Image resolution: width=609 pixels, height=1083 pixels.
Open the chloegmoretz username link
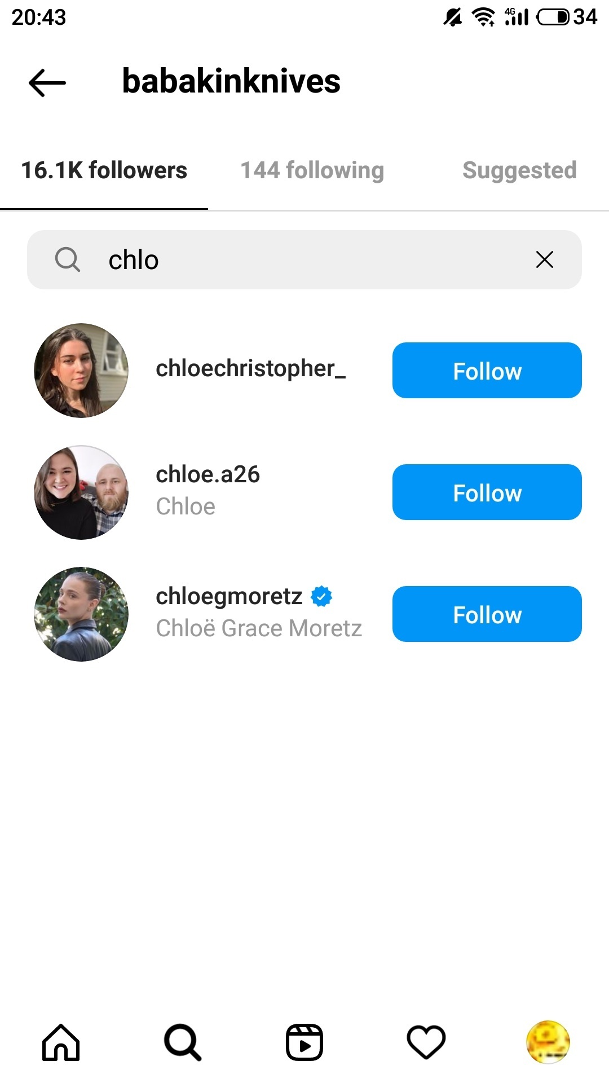click(x=229, y=596)
